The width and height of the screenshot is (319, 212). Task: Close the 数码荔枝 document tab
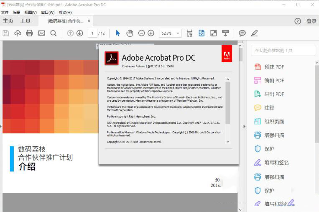tap(89, 21)
